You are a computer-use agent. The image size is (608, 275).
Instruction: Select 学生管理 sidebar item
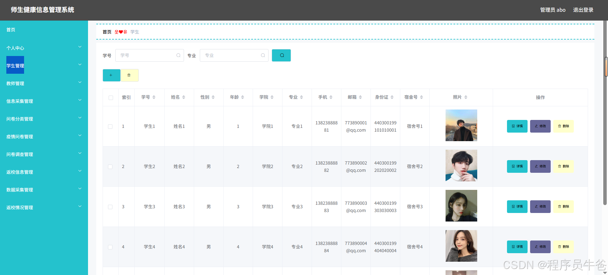click(x=15, y=65)
